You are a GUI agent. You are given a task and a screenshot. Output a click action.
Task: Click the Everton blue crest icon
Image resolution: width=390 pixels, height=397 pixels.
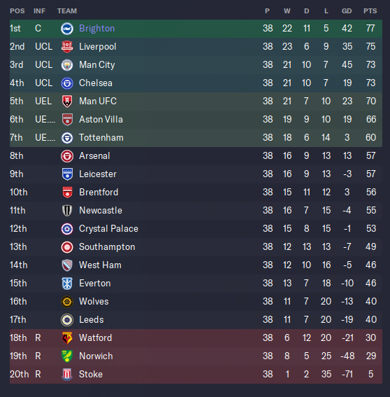click(x=67, y=284)
